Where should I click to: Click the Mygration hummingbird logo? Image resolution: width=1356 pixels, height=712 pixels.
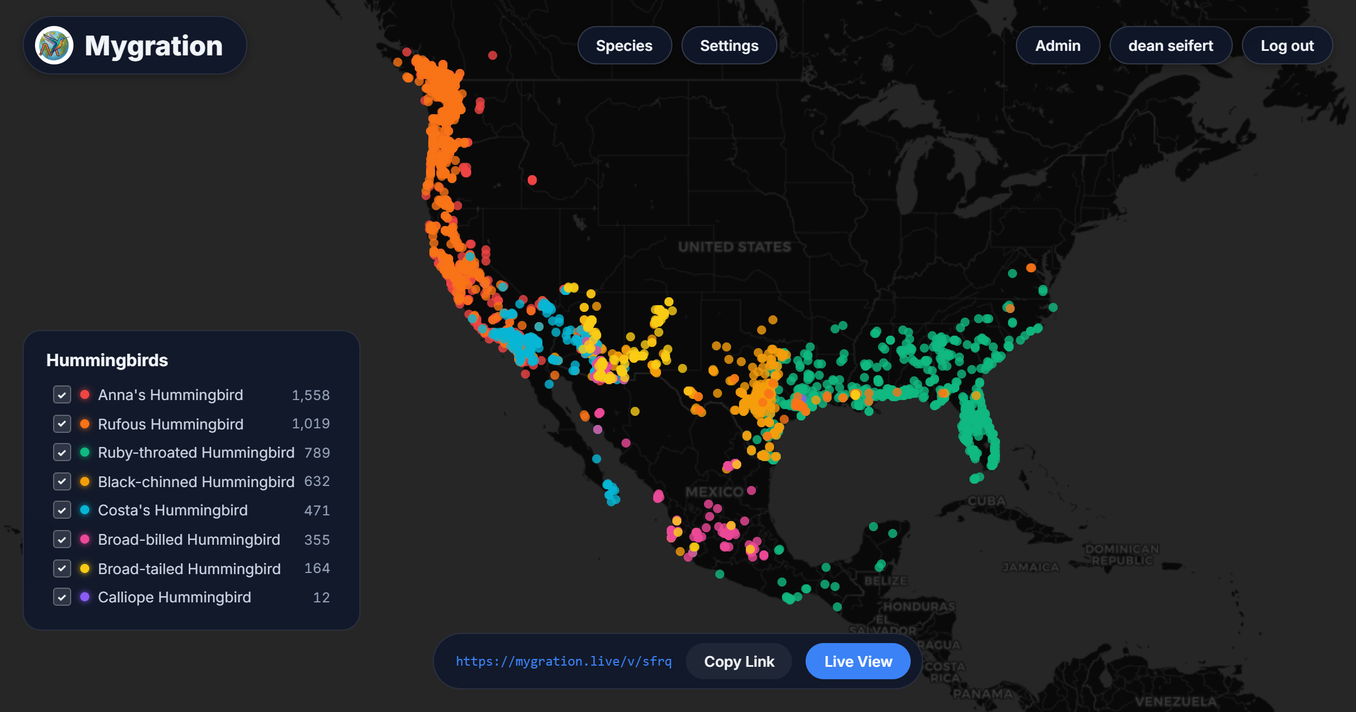54,45
